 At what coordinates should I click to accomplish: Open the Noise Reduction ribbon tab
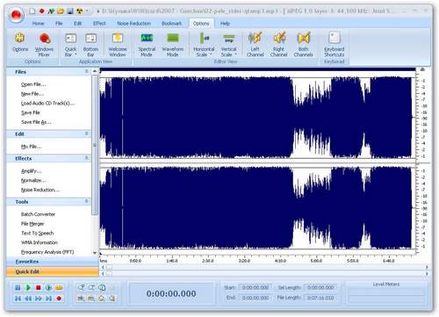[133, 24]
